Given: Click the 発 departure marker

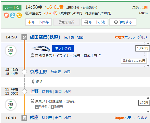Looking at the screenshot, I should [24, 37].
